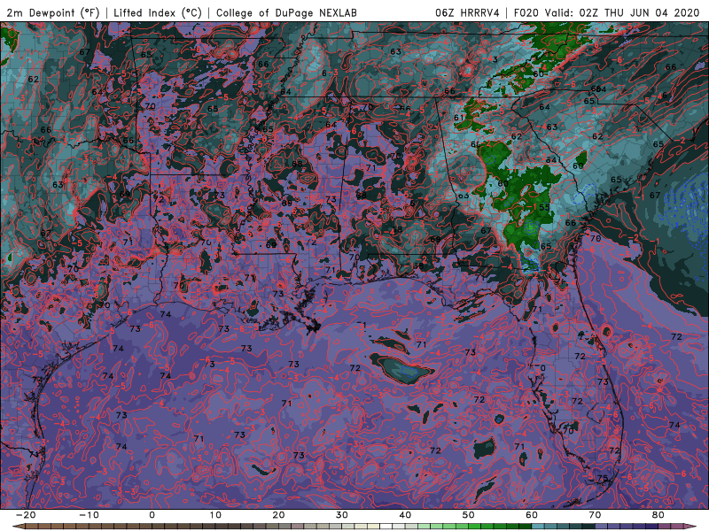The height and width of the screenshot is (531, 709).
Task: Click the 40 label on the color scale
Action: click(x=405, y=515)
